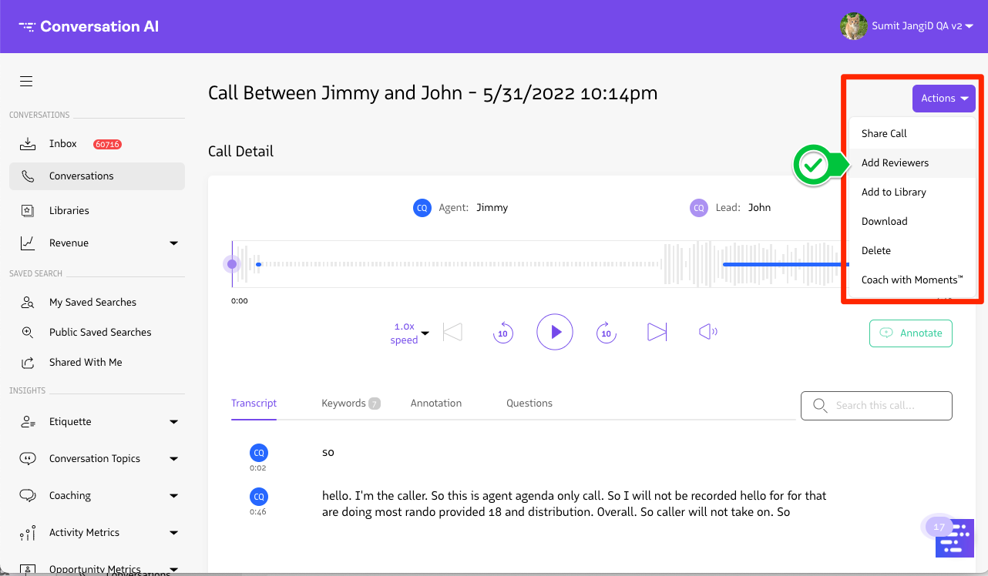988x576 pixels.
Task: Open the chat widget icon
Action: (x=954, y=537)
